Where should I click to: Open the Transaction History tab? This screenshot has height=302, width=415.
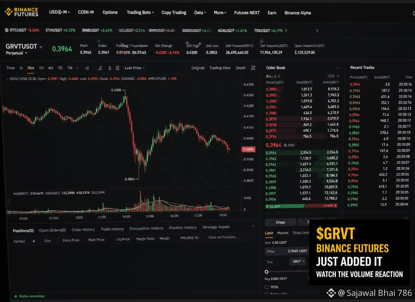click(147, 228)
